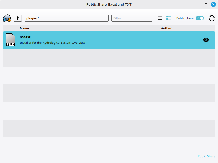Open the Public Share link at bottom
The image size is (218, 163).
coord(206,156)
